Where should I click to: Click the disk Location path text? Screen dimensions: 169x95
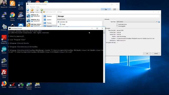coord(135,39)
